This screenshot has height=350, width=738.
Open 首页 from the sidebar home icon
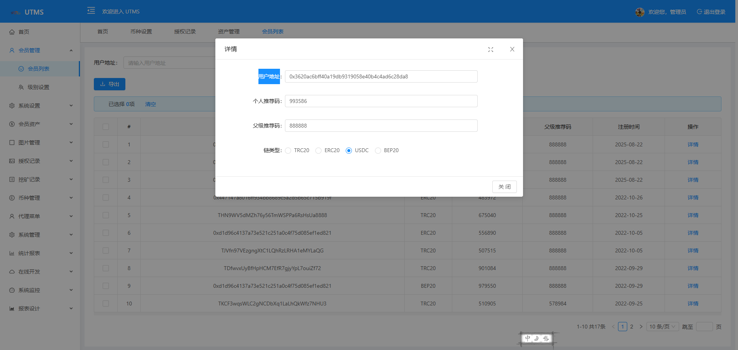click(12, 32)
